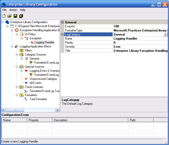The image size is (169, 145).
Task: Select the Text Formatter tree item
Action: click(x=38, y=99)
